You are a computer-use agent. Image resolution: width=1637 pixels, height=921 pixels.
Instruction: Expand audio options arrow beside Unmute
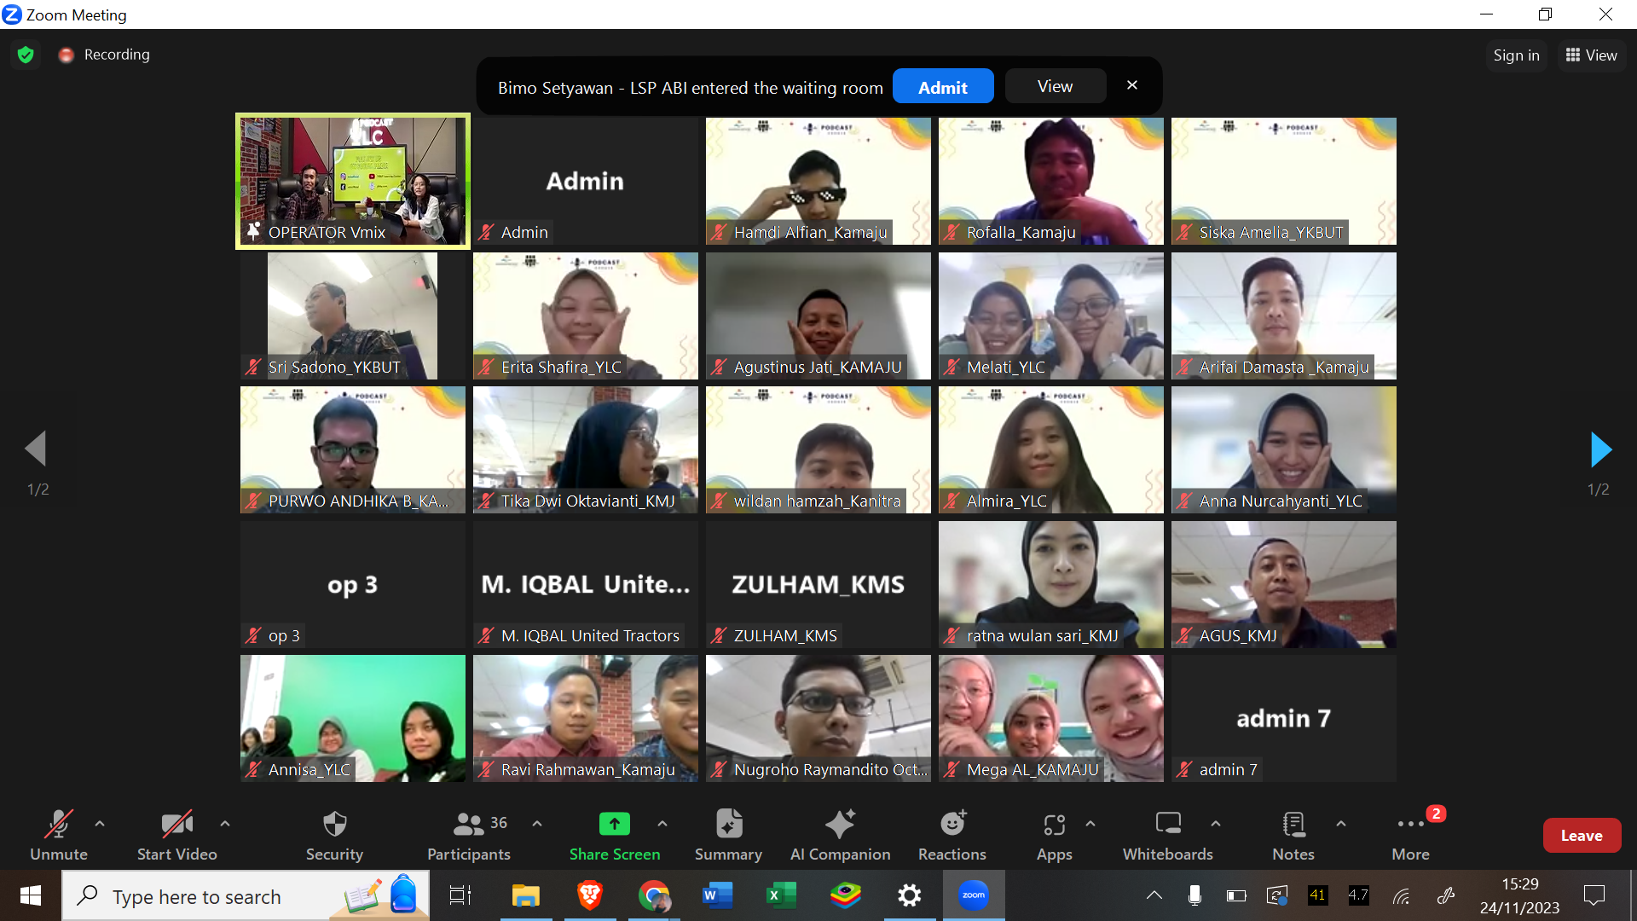click(x=100, y=824)
